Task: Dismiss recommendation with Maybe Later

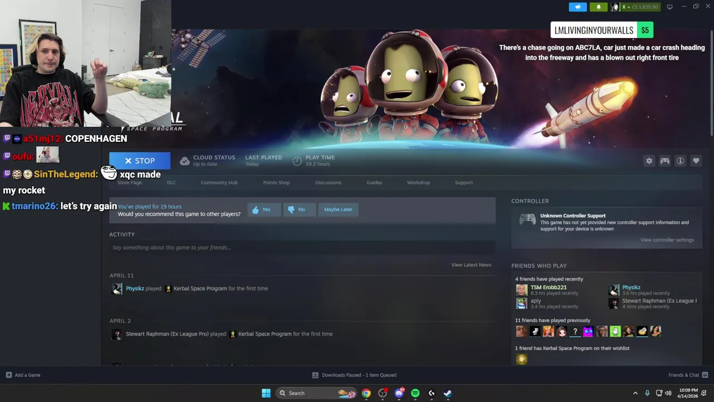Action: click(338, 209)
